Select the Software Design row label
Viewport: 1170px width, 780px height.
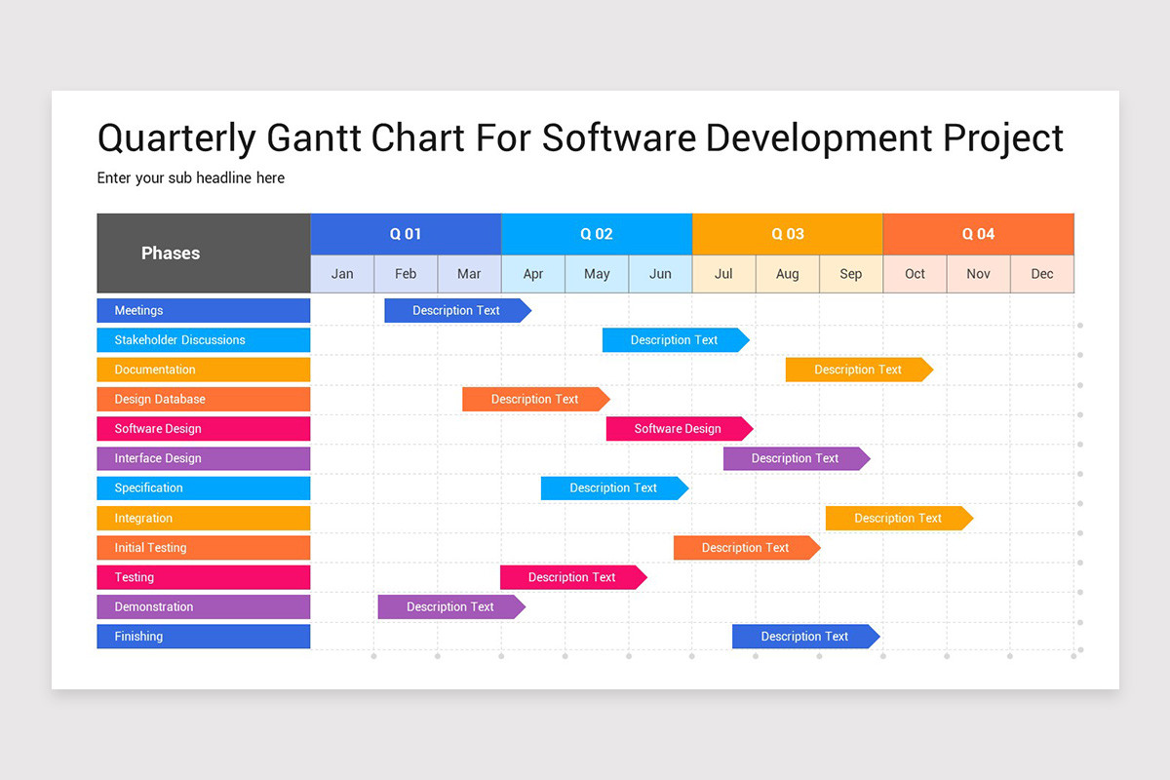[203, 428]
